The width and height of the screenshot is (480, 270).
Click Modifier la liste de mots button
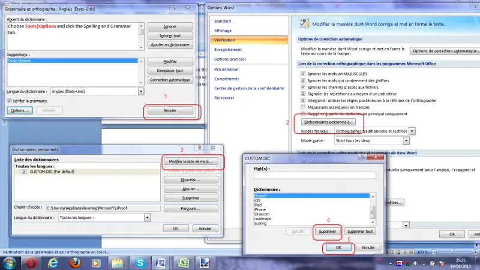point(191,161)
